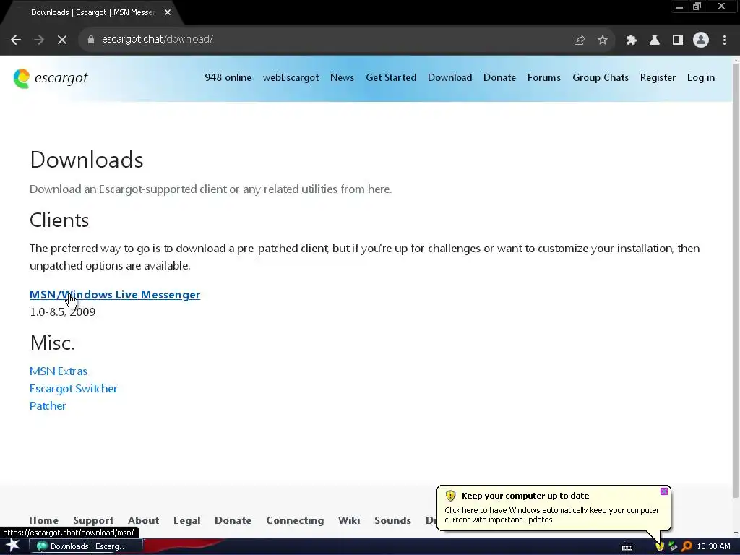Click Wiki in the footer
The width and height of the screenshot is (740, 555).
(x=349, y=520)
